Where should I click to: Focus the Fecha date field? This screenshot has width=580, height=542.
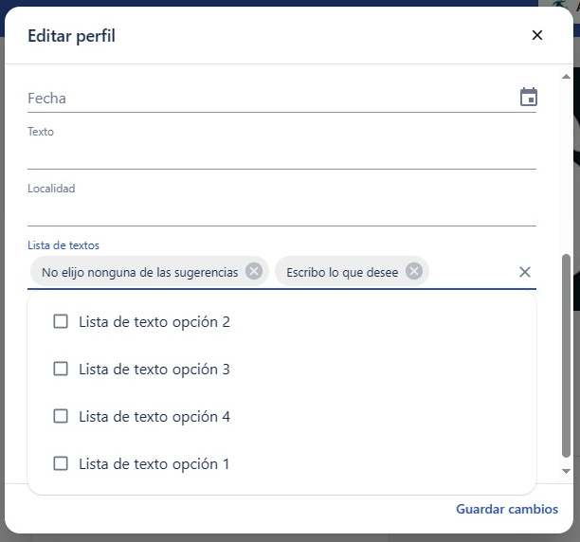272,99
